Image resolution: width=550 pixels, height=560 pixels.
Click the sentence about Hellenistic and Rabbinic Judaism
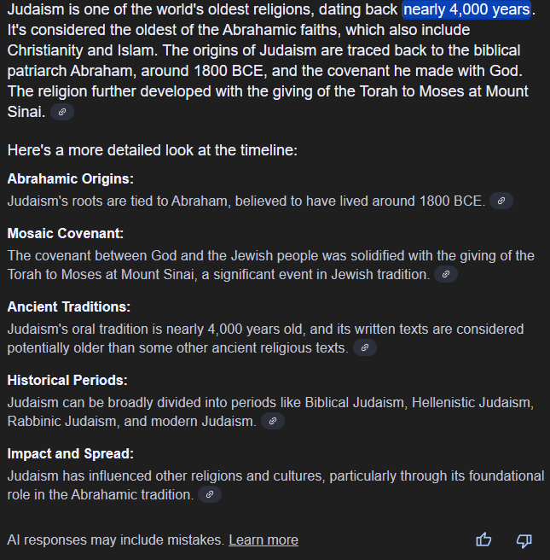[x=270, y=411]
